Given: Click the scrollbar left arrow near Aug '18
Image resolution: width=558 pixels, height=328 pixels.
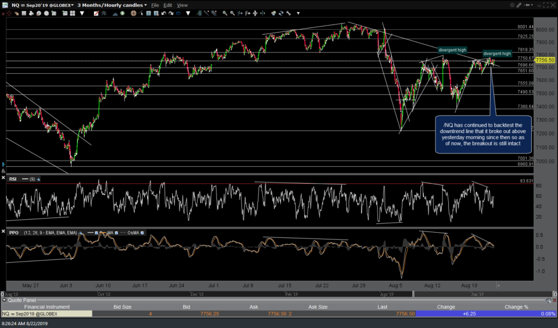Looking at the screenshot, I should (2, 294).
